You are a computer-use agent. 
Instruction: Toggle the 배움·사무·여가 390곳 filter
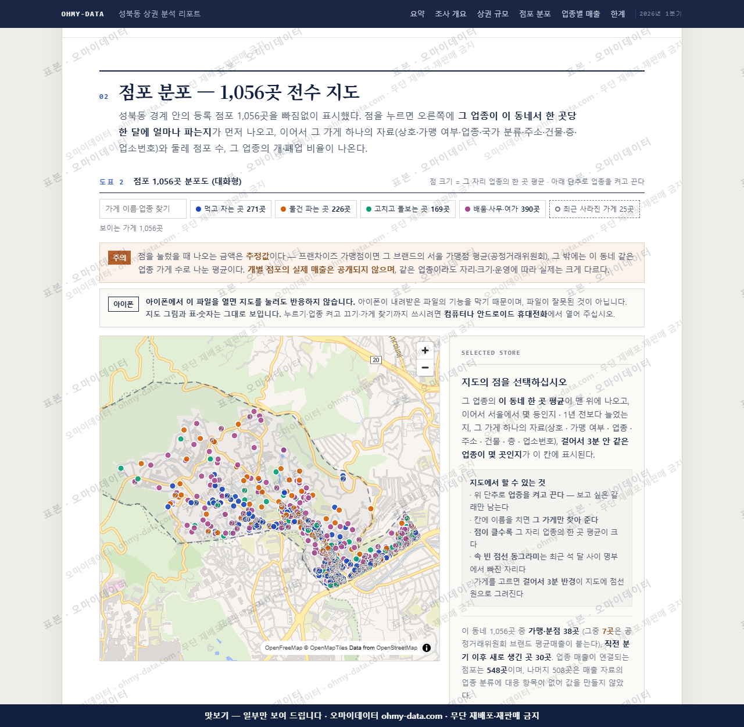click(x=502, y=209)
